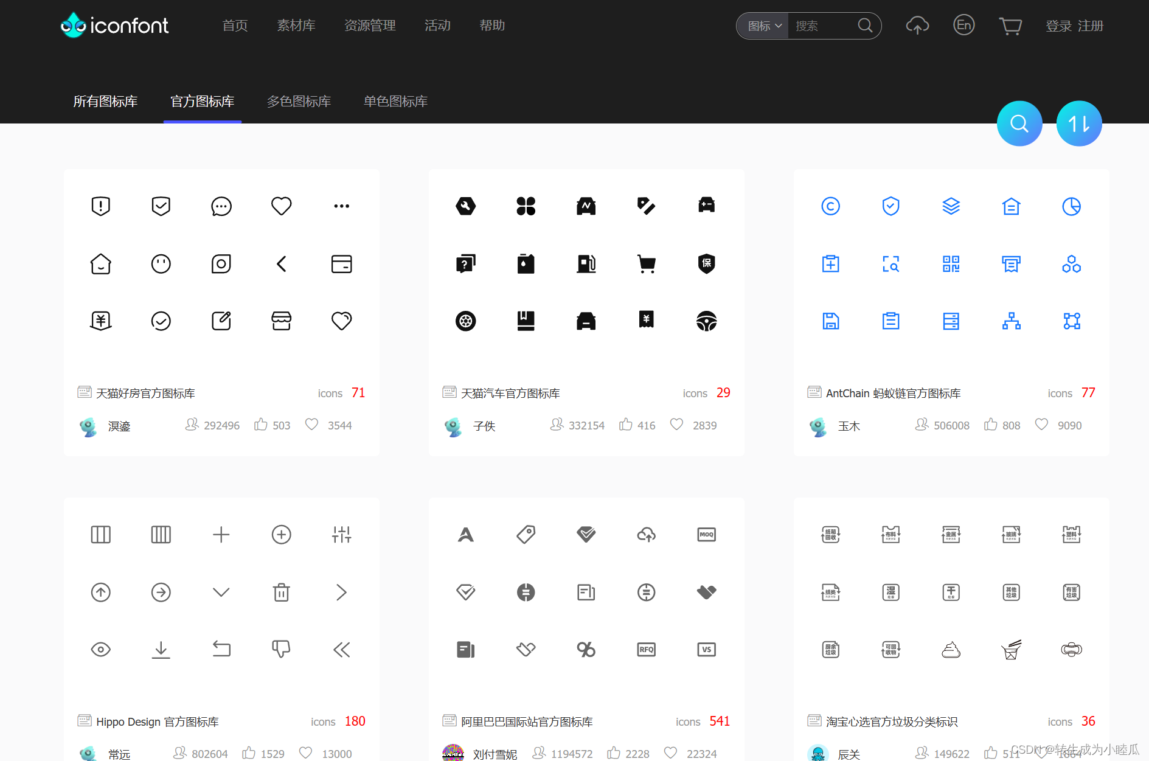Viewport: 1149px width, 761px height.
Task: Select the percent icon in 阿里巴巴国际站 library
Action: (x=586, y=649)
